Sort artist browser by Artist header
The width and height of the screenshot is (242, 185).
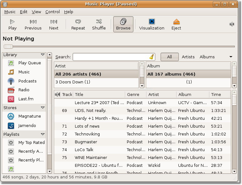tap(96, 66)
